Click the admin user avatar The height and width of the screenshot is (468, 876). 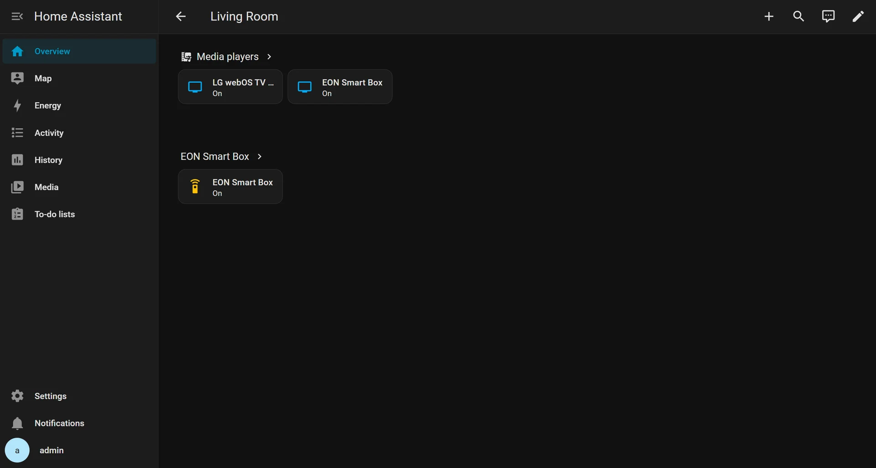17,450
